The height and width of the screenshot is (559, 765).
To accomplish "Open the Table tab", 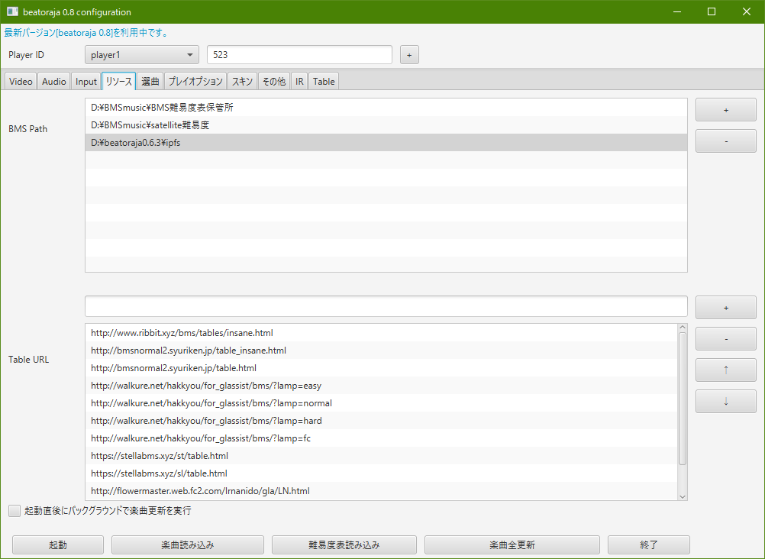I will tap(324, 82).
